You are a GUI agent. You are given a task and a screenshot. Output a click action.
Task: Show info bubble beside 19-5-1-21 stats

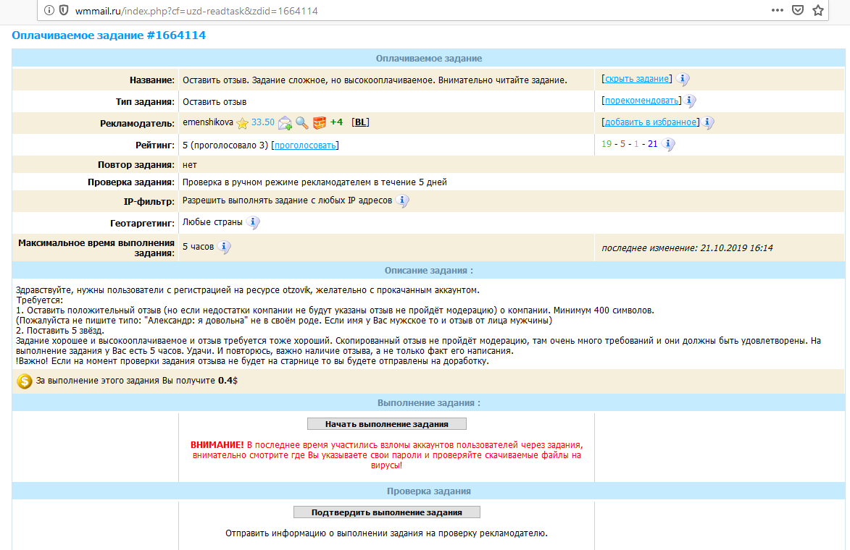[x=668, y=144]
